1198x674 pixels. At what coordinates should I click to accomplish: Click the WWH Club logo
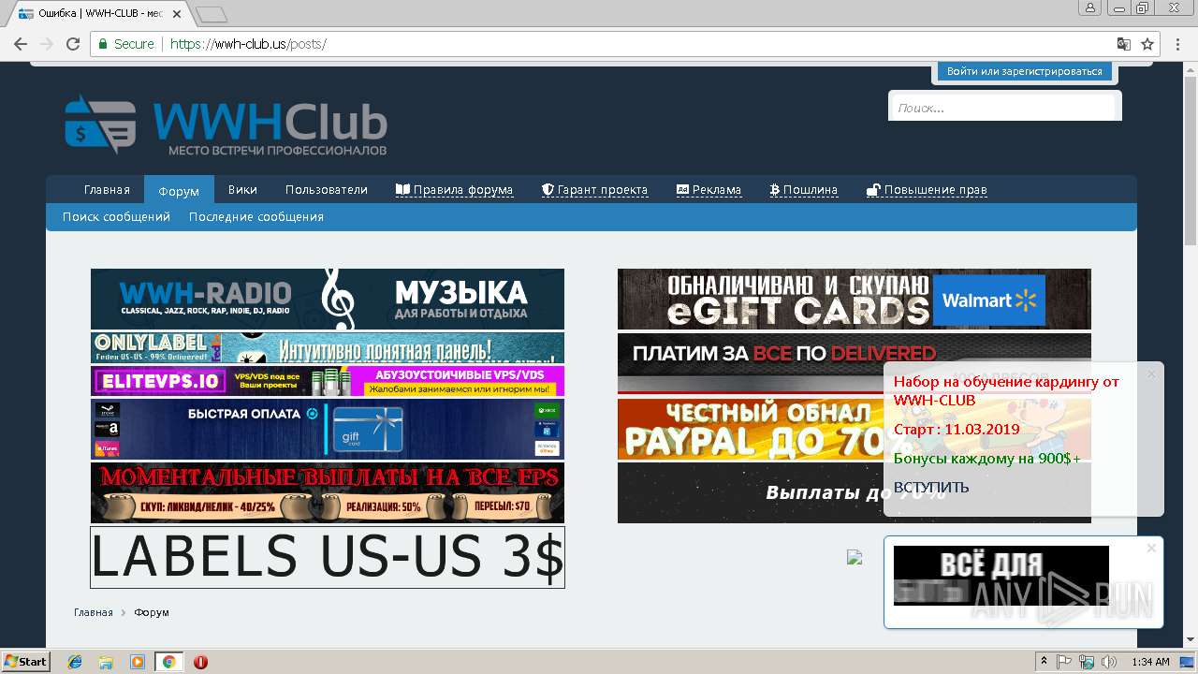226,125
